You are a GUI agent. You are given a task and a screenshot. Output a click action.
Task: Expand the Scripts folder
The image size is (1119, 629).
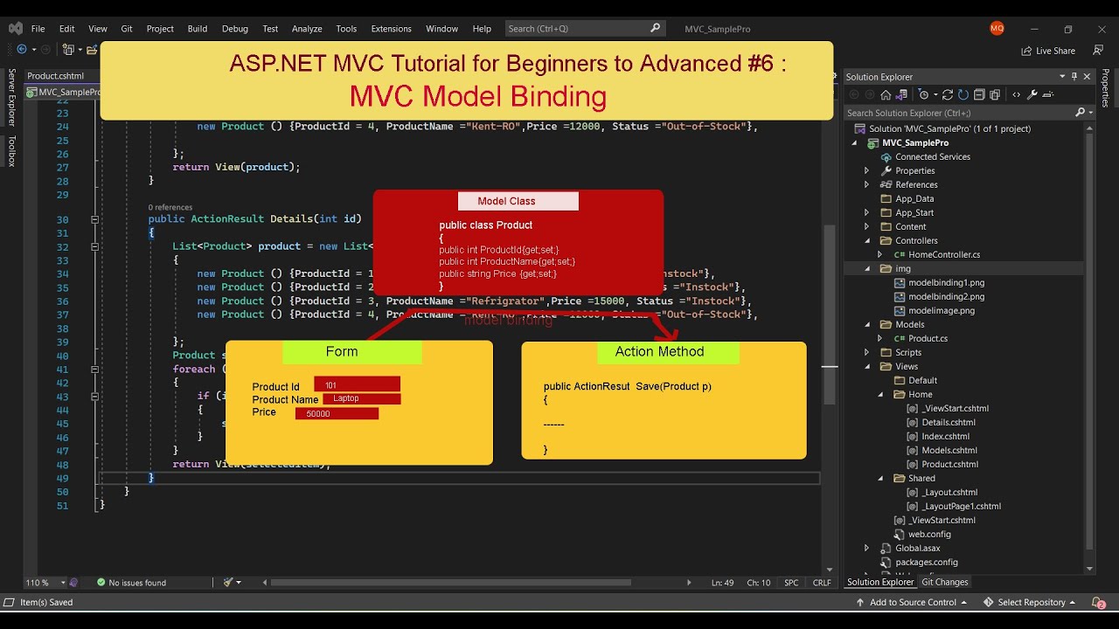pos(866,352)
